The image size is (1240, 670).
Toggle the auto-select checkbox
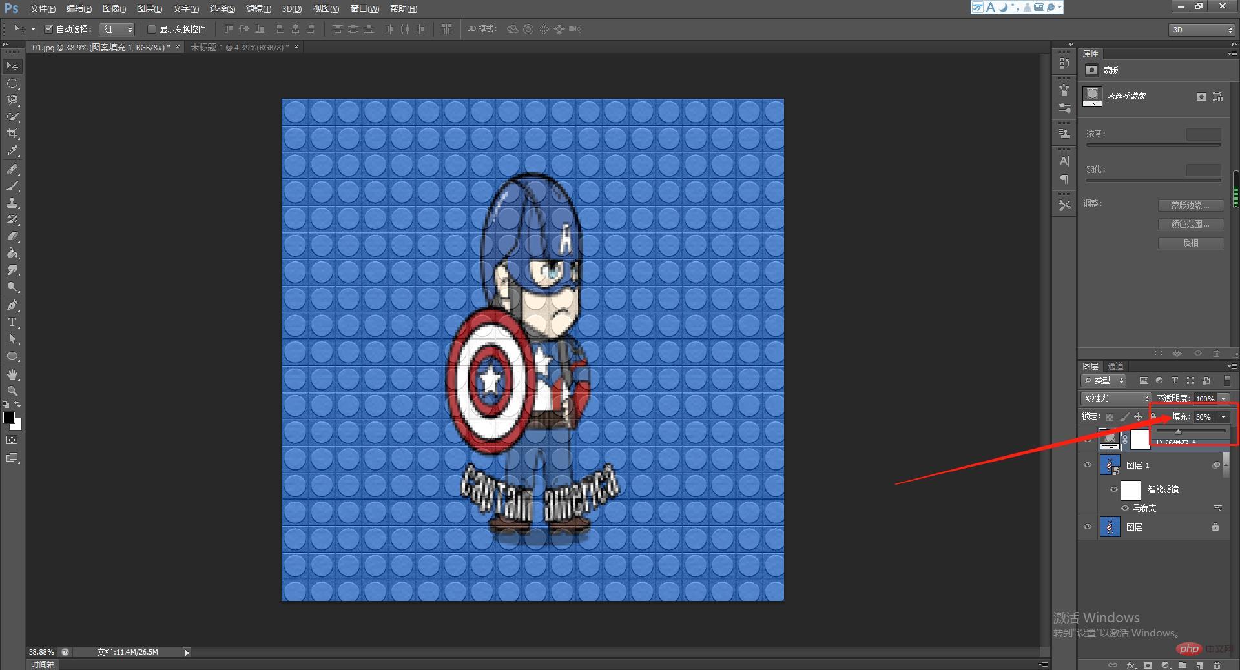[48, 29]
